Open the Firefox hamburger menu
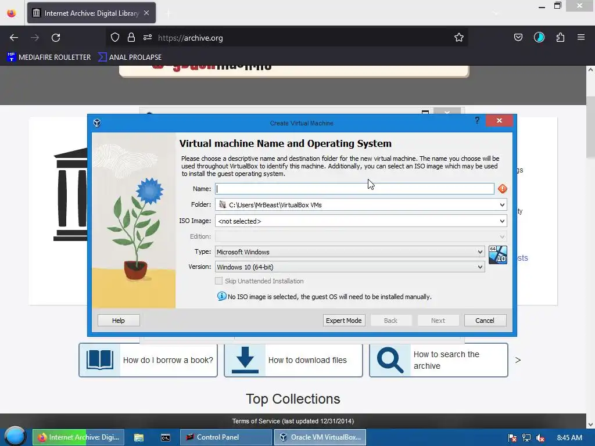 (x=581, y=38)
